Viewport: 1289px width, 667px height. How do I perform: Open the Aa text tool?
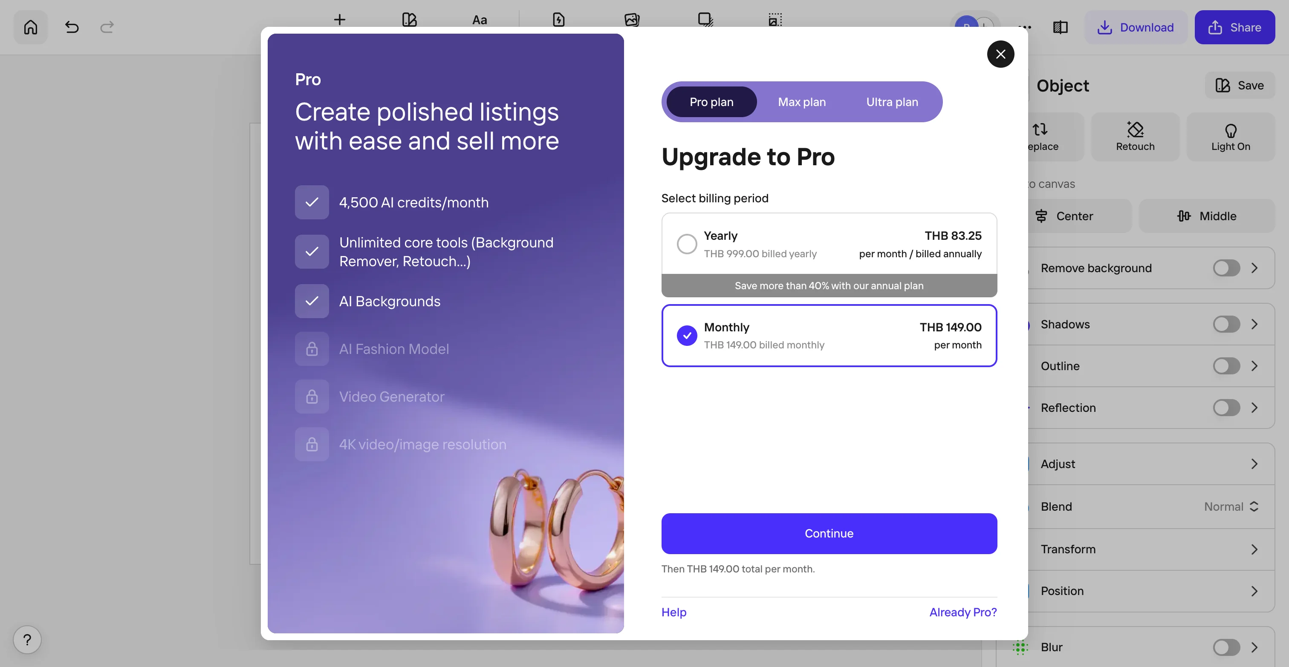click(480, 20)
